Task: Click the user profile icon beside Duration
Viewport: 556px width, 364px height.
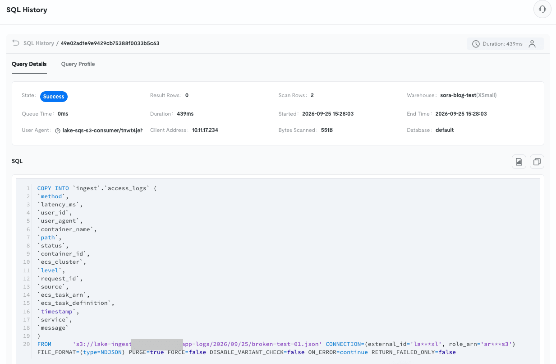Action: click(x=532, y=44)
